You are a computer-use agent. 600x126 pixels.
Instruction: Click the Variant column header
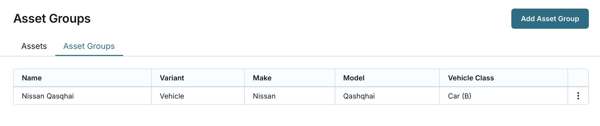coord(172,78)
